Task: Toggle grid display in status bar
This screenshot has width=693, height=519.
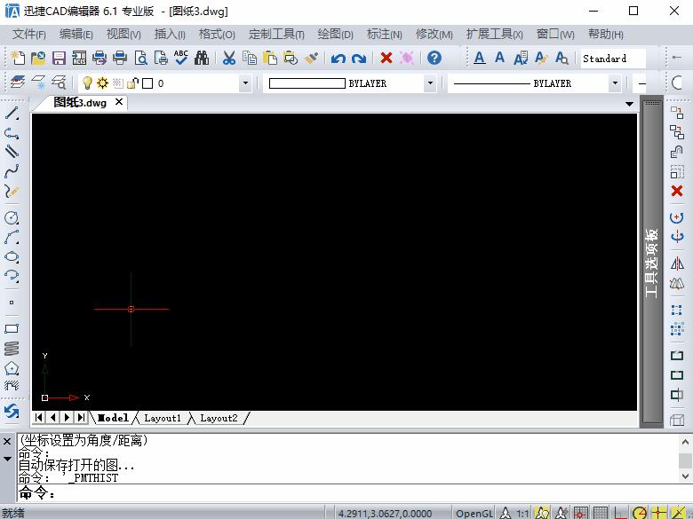Action: pyautogui.click(x=601, y=513)
